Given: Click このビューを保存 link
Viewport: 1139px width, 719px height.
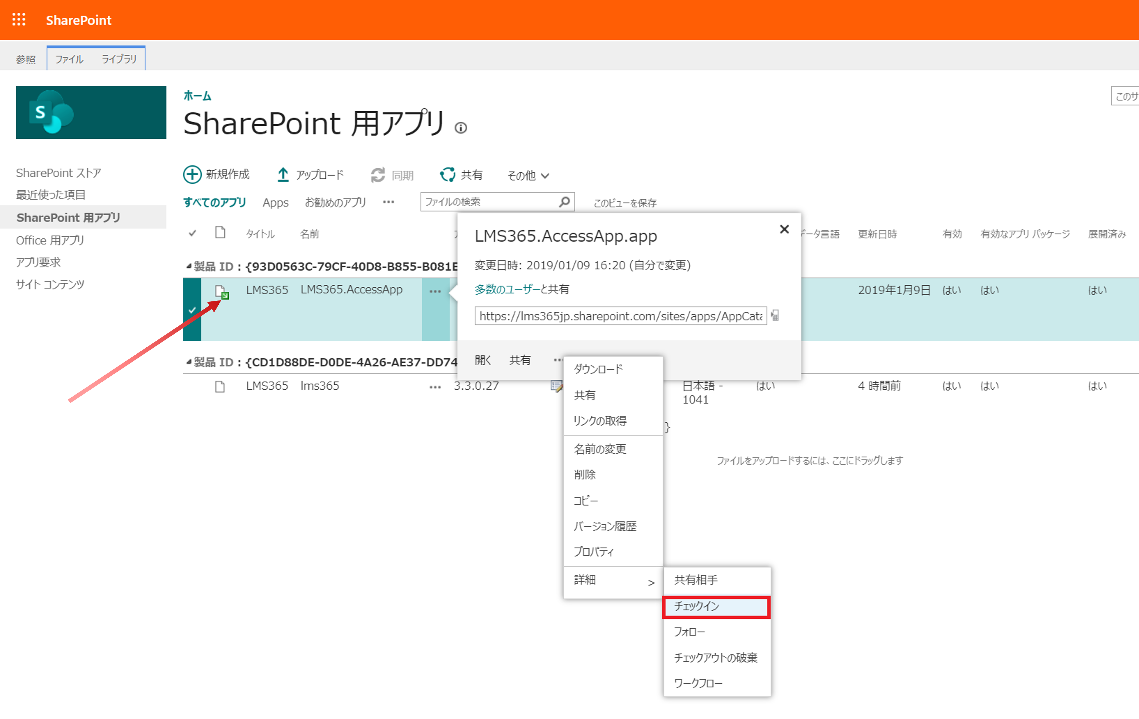Looking at the screenshot, I should tap(625, 203).
